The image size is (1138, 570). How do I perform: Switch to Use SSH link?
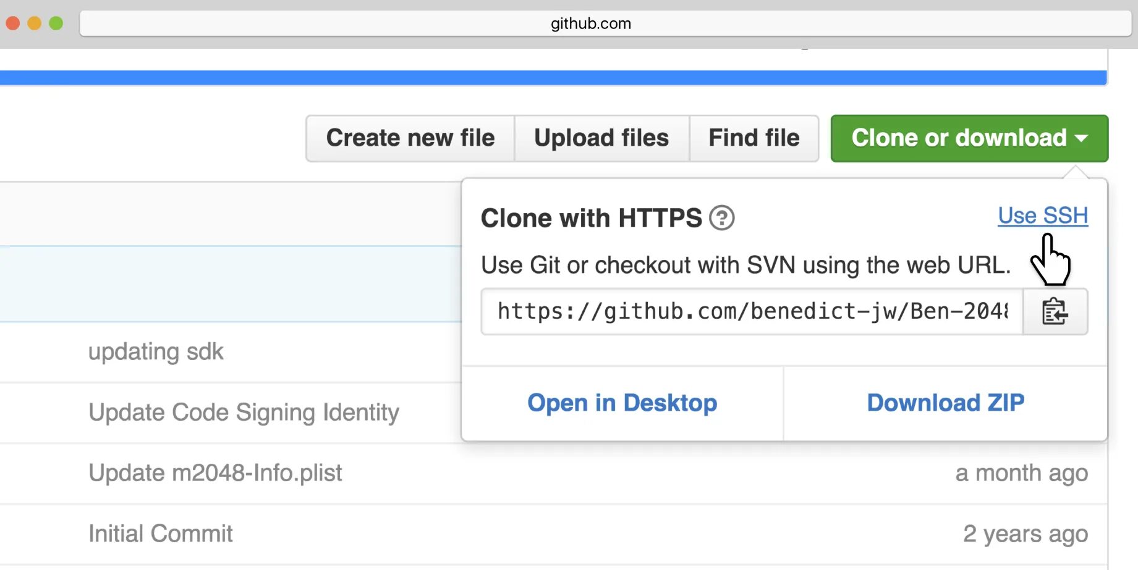[x=1043, y=216]
